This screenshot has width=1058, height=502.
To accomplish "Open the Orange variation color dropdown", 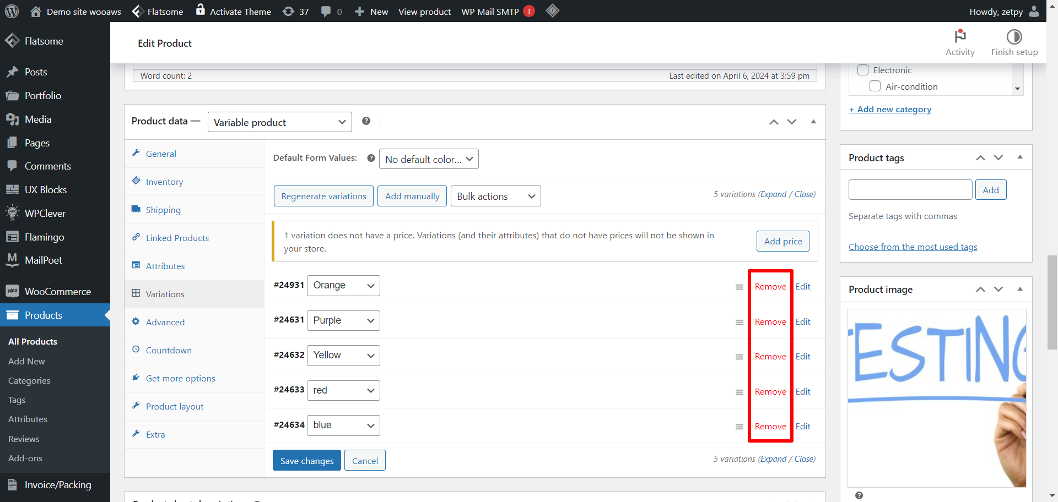I will 343,286.
